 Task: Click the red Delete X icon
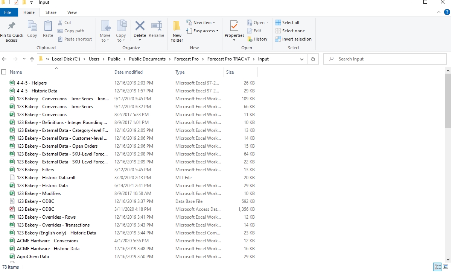coord(140,26)
